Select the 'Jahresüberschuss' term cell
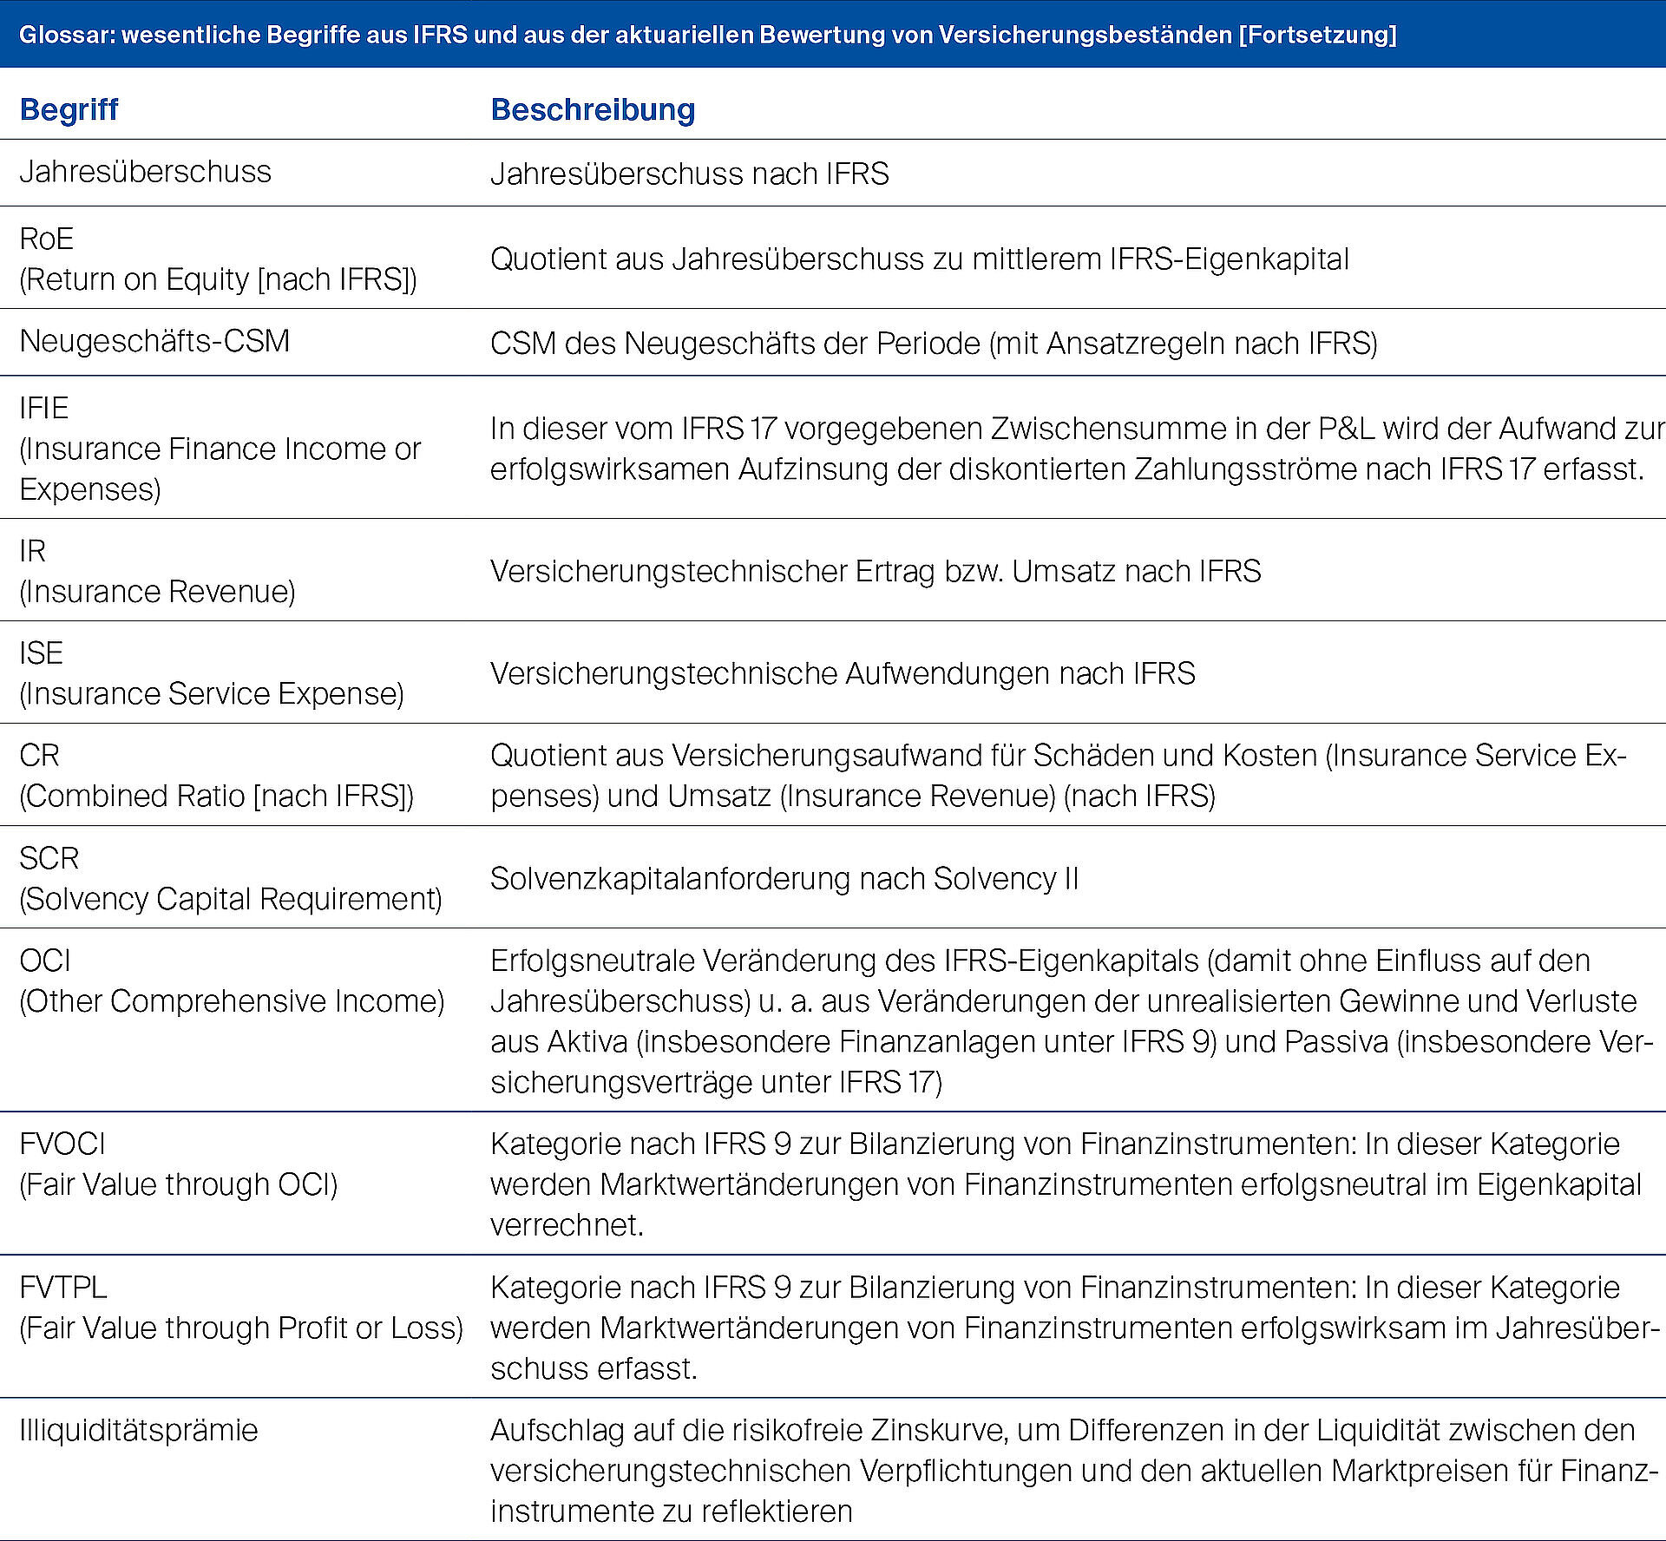The width and height of the screenshot is (1666, 1541). tap(145, 172)
